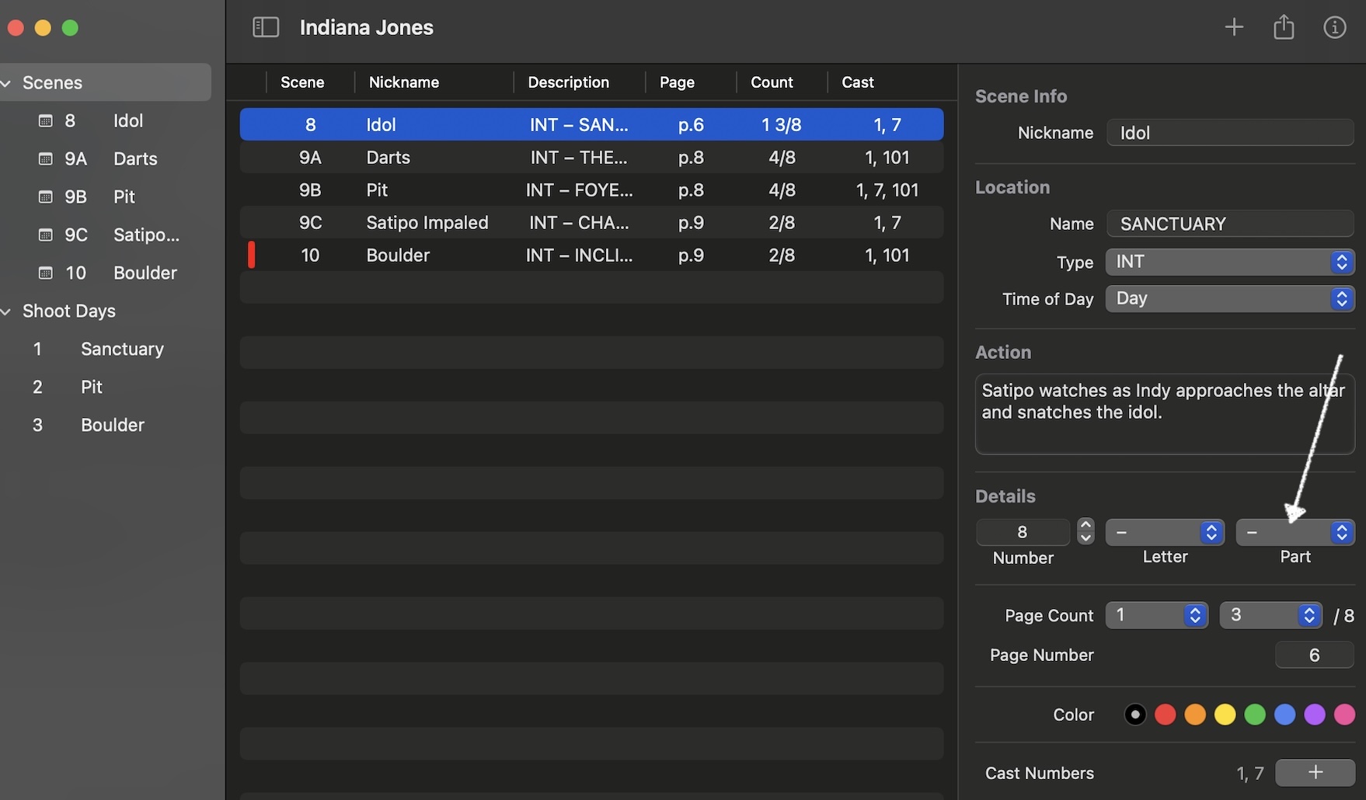Sort by the Count column header
This screenshot has height=800, width=1366.
click(x=782, y=82)
